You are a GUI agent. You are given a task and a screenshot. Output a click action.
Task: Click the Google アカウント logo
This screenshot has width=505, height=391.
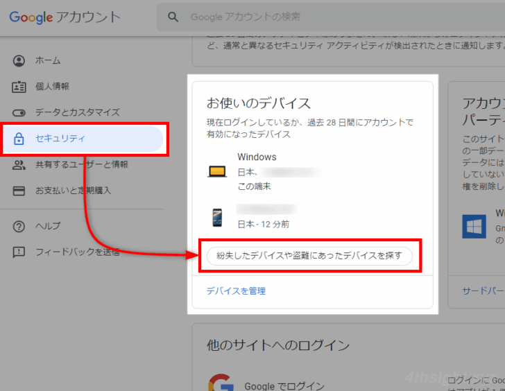click(65, 17)
